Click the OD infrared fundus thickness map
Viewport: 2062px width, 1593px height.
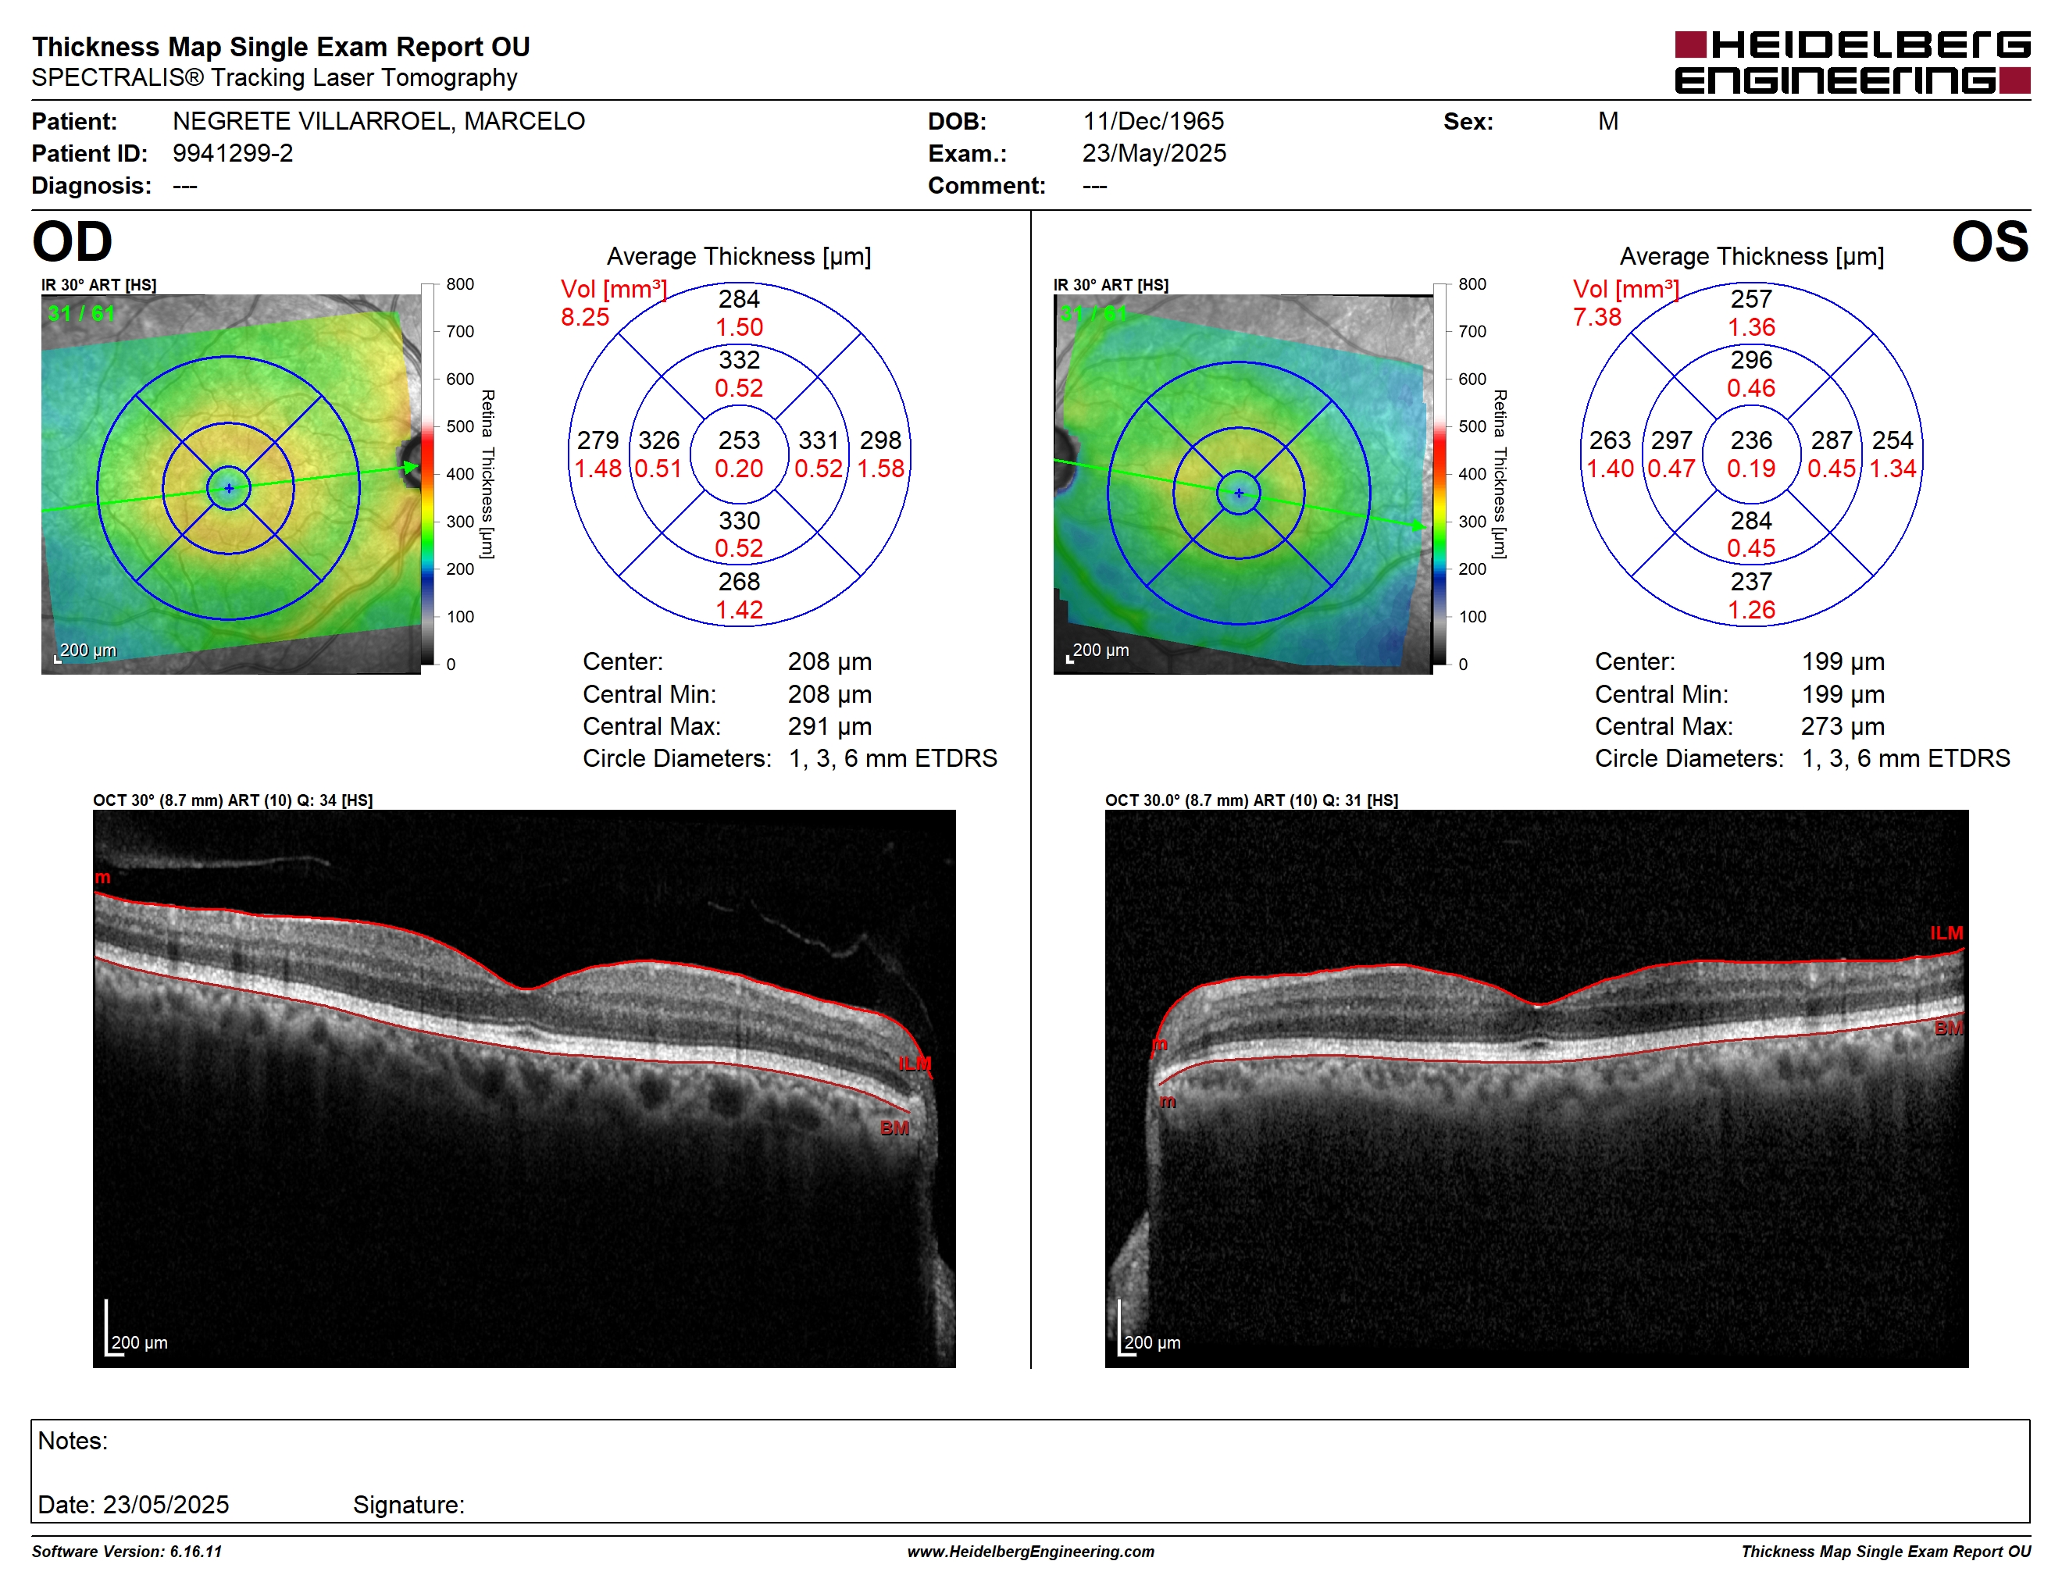[231, 484]
